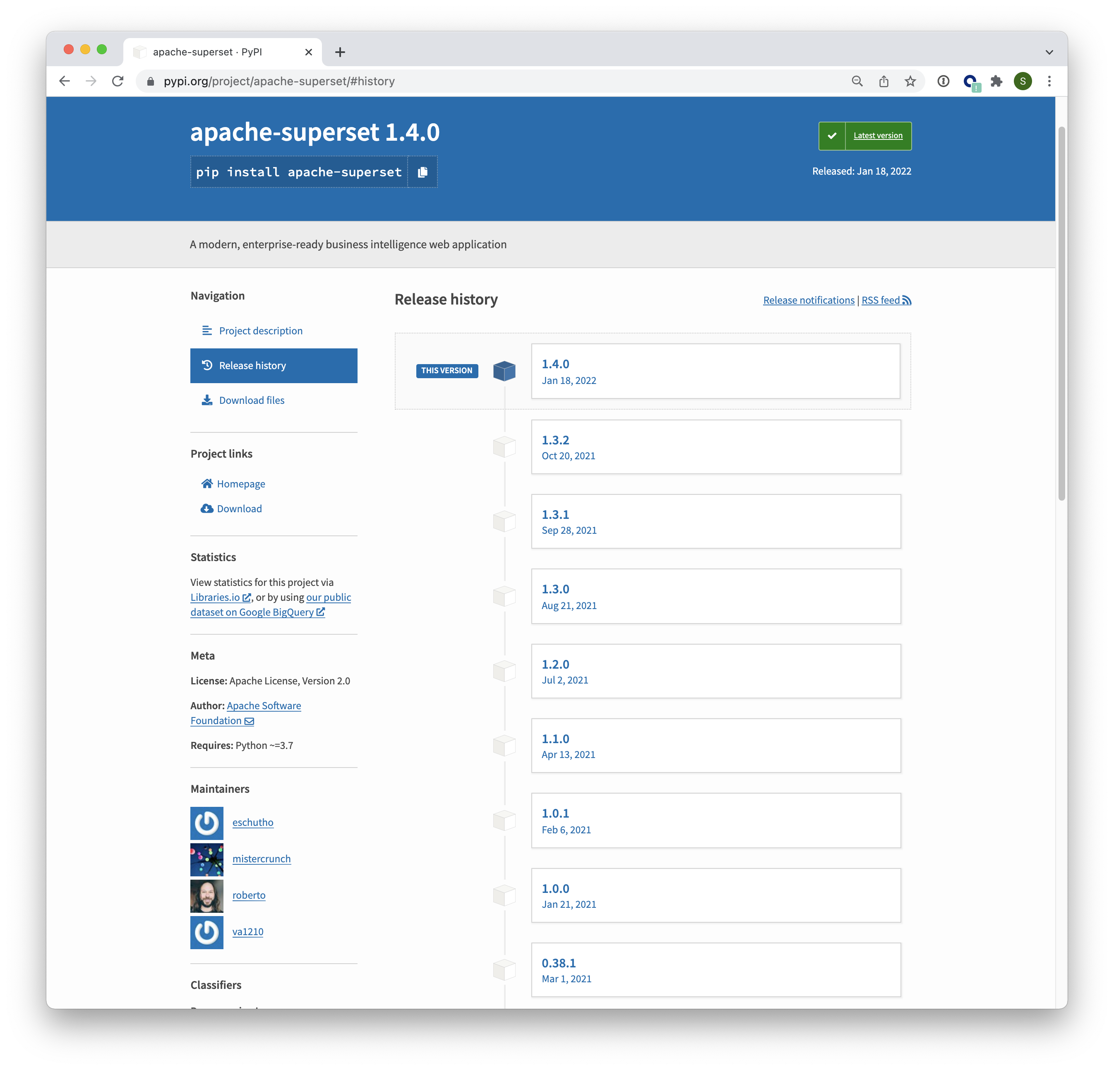Open the Release notifications link

pos(808,300)
